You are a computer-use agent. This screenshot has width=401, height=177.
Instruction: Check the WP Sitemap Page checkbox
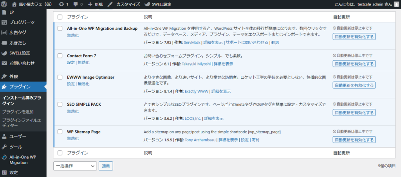[60, 132]
